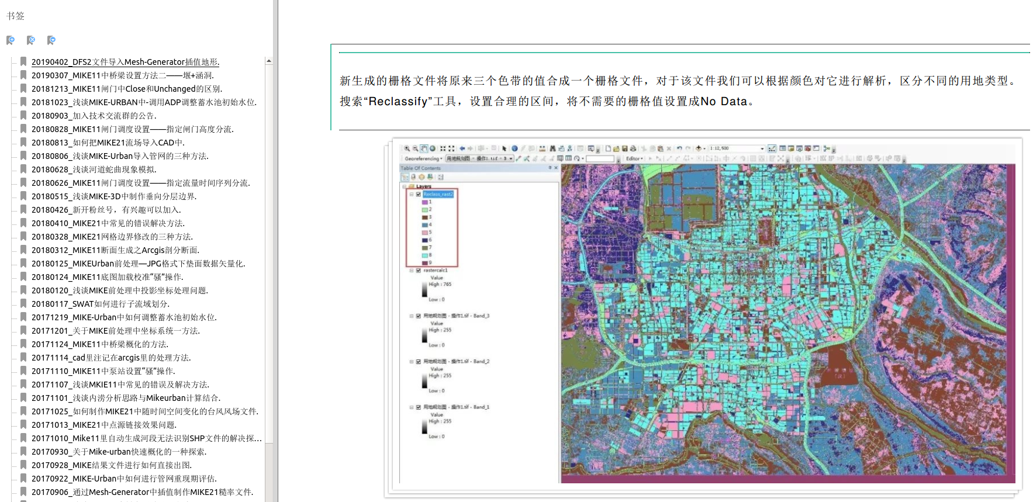The width and height of the screenshot is (1033, 502).
Task: Click the Zoom Out tool in ArcMap screenshot
Action: (x=415, y=148)
